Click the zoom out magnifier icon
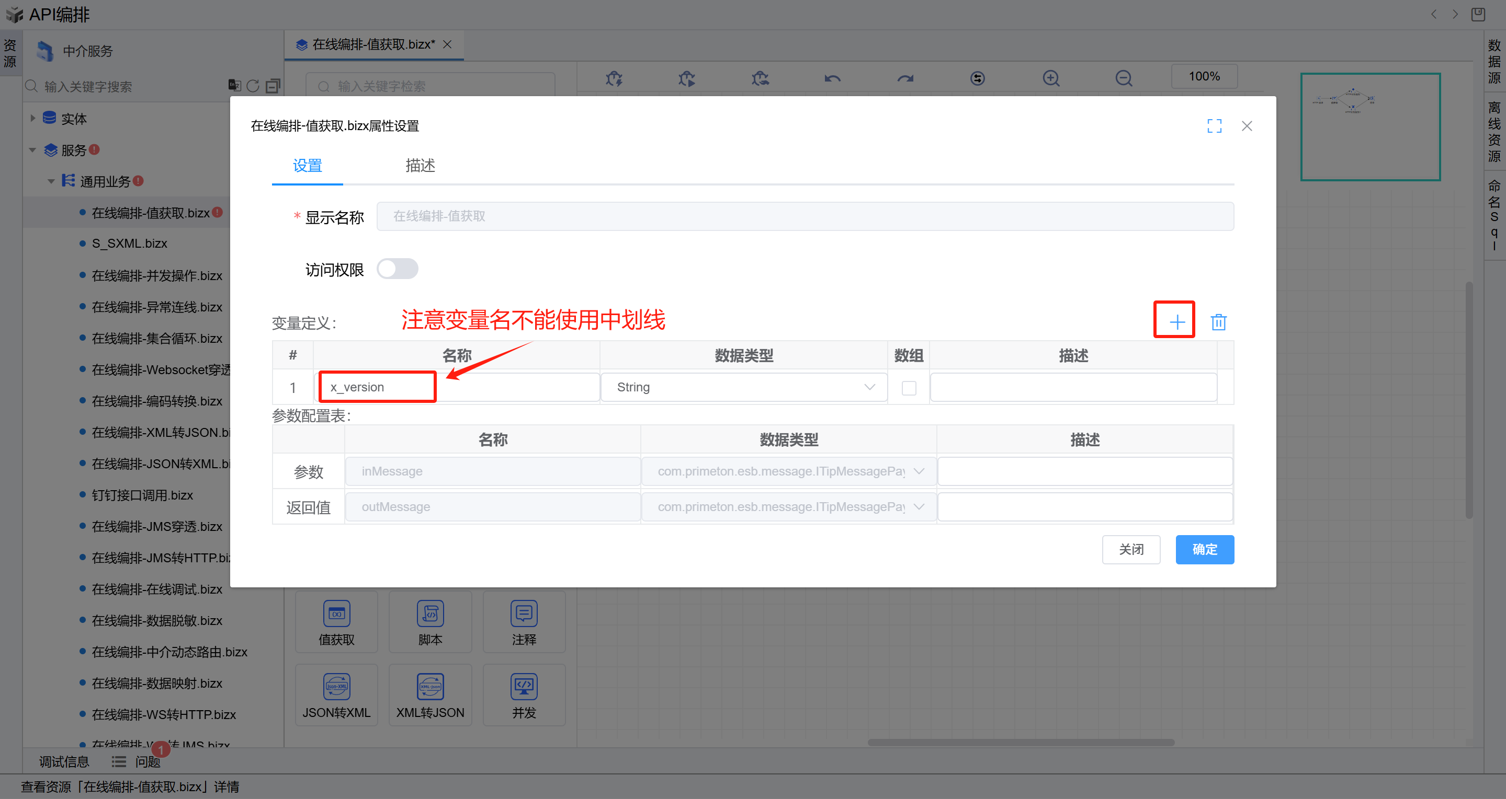The image size is (1506, 799). tap(1123, 78)
